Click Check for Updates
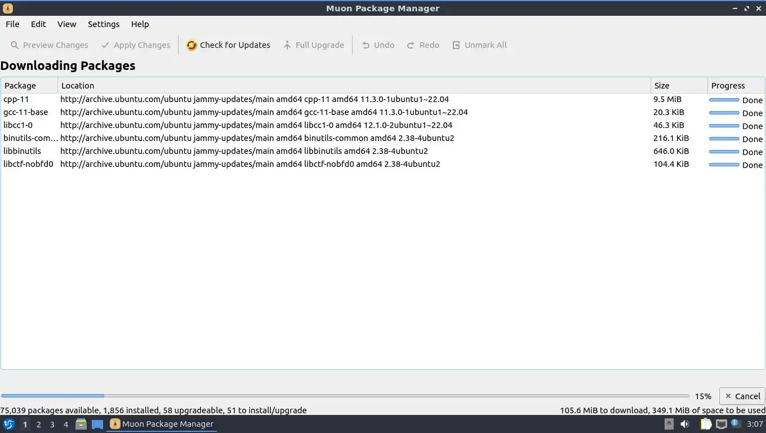The height and width of the screenshot is (433, 766). [x=228, y=45]
